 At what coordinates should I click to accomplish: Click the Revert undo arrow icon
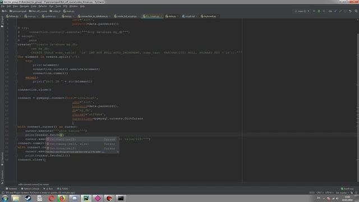[350, 11]
